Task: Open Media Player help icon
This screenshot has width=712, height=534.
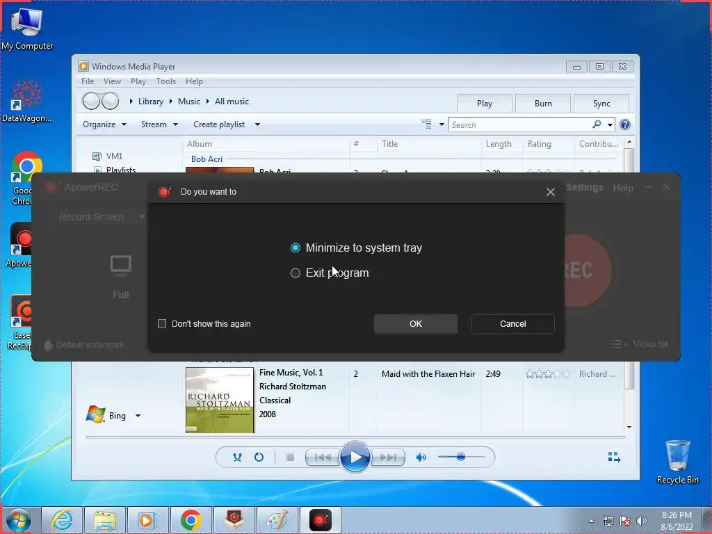Action: [625, 124]
